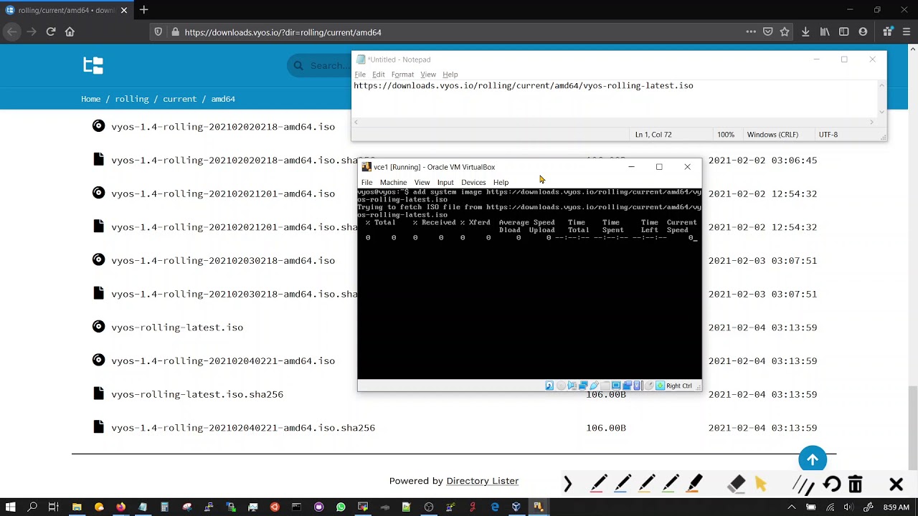Open a new Firefox tab
Screen dimensions: 918x516
(143, 10)
